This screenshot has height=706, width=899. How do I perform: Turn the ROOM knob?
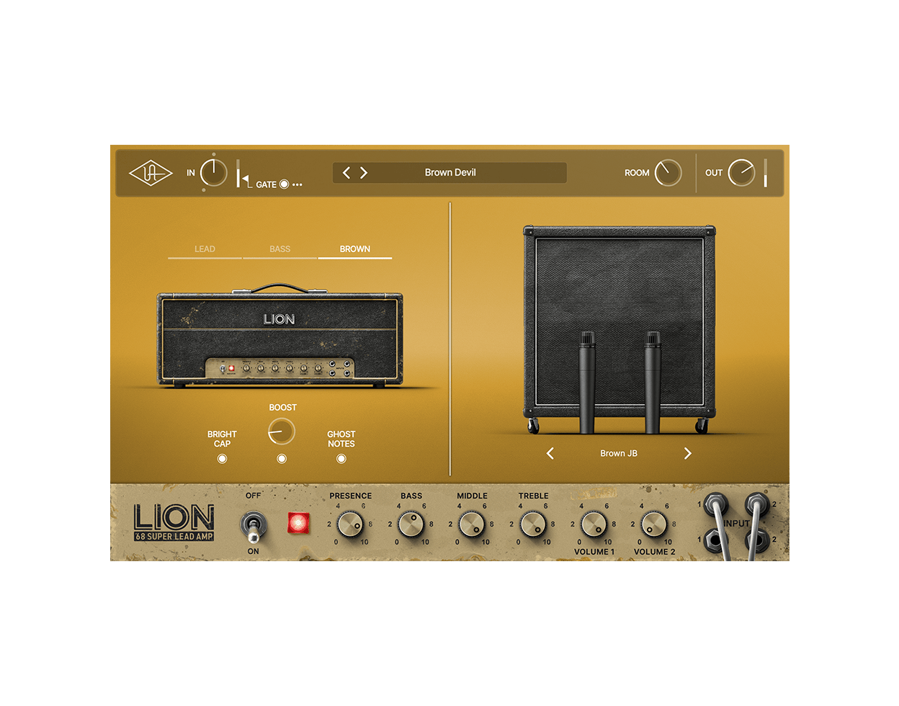(668, 173)
